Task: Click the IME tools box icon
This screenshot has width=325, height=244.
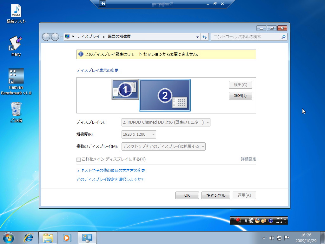Action: point(264,220)
